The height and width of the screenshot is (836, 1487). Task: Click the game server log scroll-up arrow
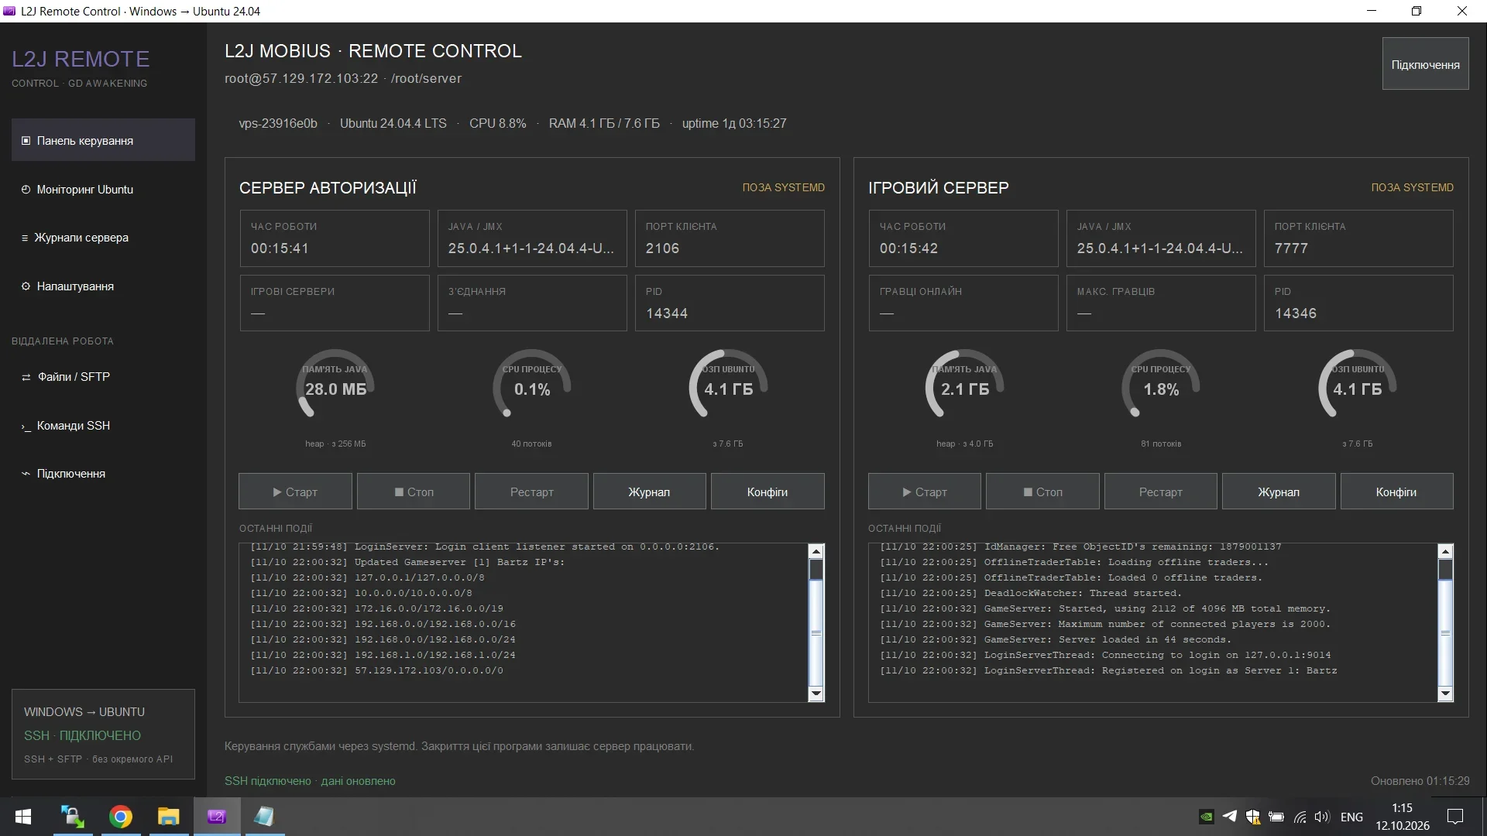(1445, 551)
